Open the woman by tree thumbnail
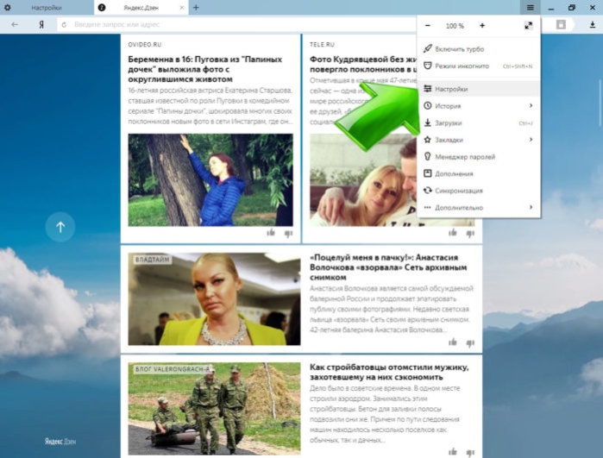This screenshot has height=458, width=603. click(x=210, y=180)
